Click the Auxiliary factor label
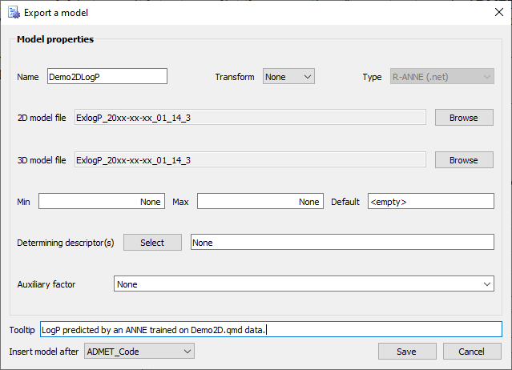512x370 pixels. coord(46,284)
